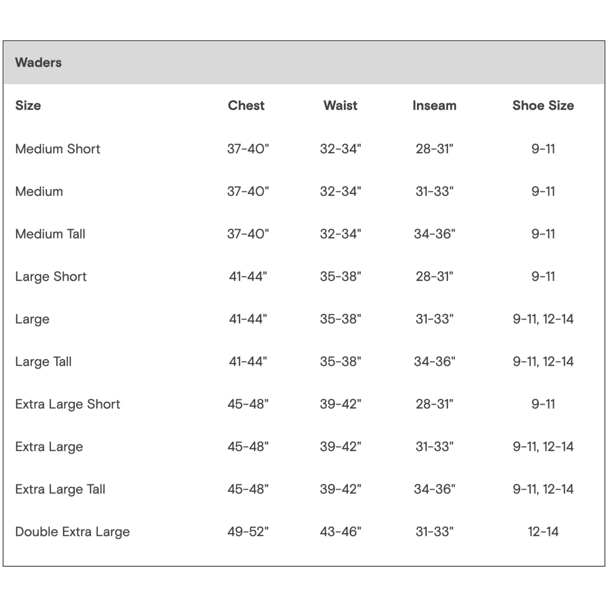The image size is (608, 608).
Task: Click the Medium Tall inseam value 34-36"
Action: (x=434, y=234)
